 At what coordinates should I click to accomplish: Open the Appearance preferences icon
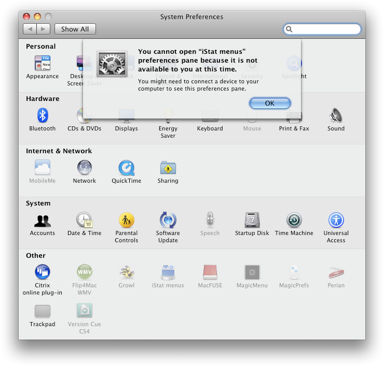[43, 63]
